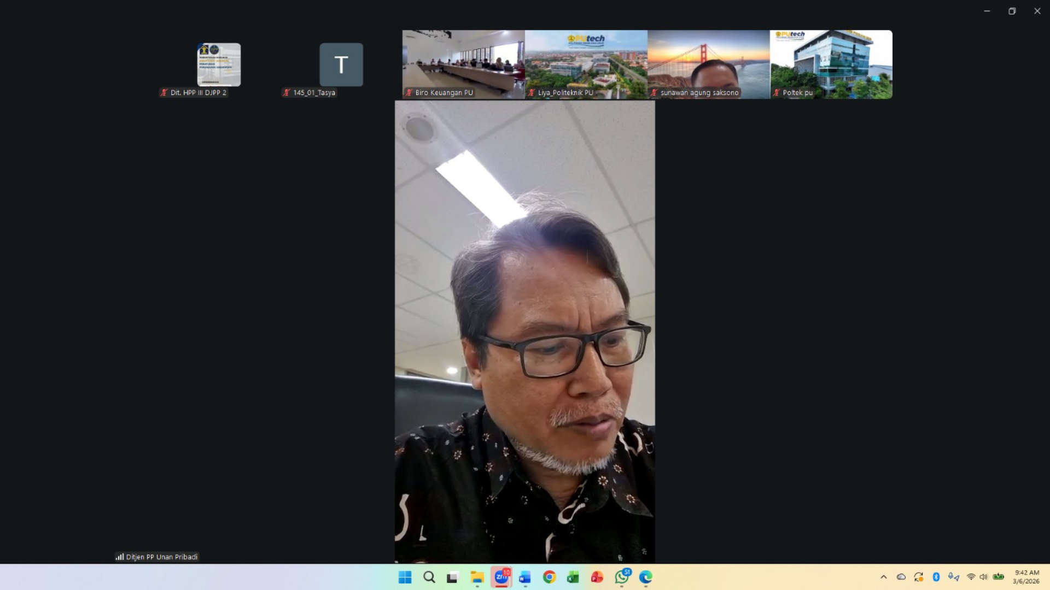
Task: Select Biro Keuangan PU video thumbnail
Action: point(463,64)
